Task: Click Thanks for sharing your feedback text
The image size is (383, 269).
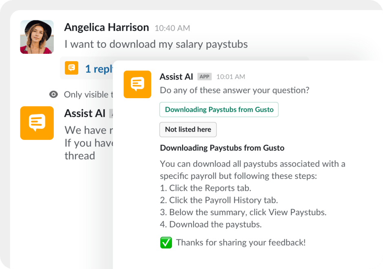Action: (240, 243)
